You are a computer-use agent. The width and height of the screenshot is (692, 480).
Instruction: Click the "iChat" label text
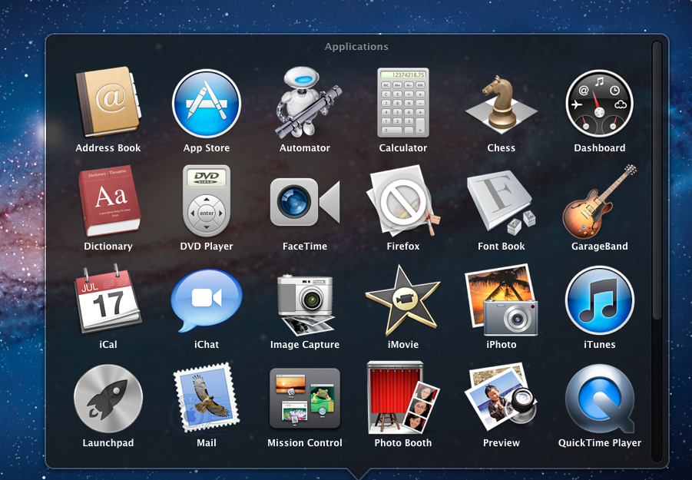(207, 345)
